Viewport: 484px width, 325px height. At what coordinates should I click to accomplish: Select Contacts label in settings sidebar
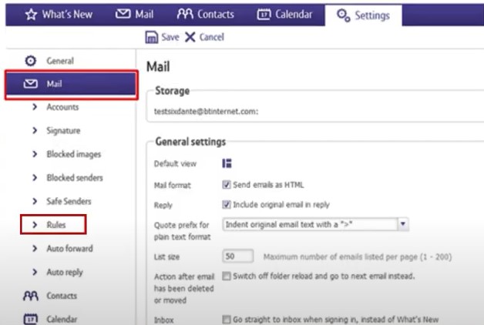point(62,296)
